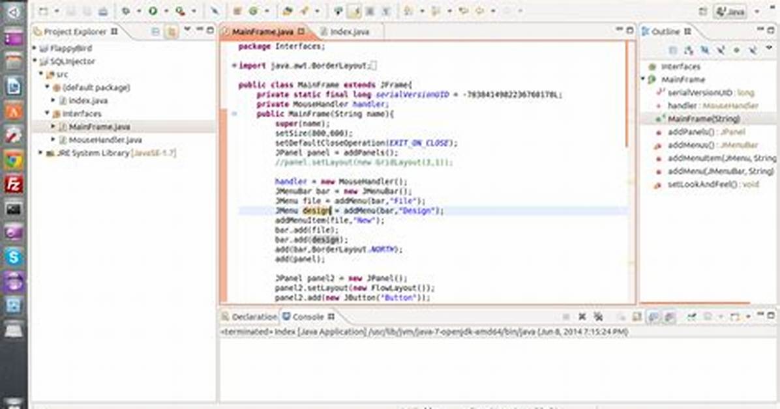The height and width of the screenshot is (409, 780).
Task: Open Google Chrome from the launcher
Action: click(x=14, y=160)
